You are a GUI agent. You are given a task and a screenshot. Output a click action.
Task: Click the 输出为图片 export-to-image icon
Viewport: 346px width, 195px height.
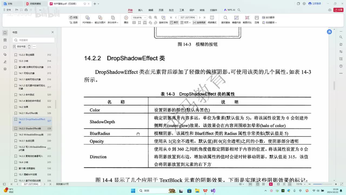[x=100, y=18]
